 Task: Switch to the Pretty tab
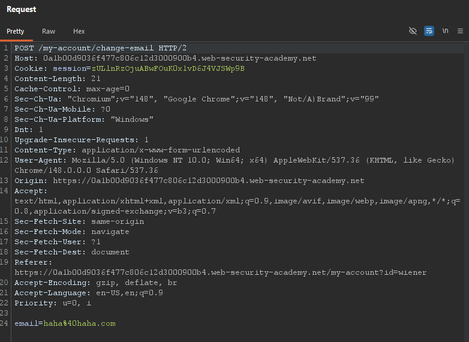click(x=15, y=31)
